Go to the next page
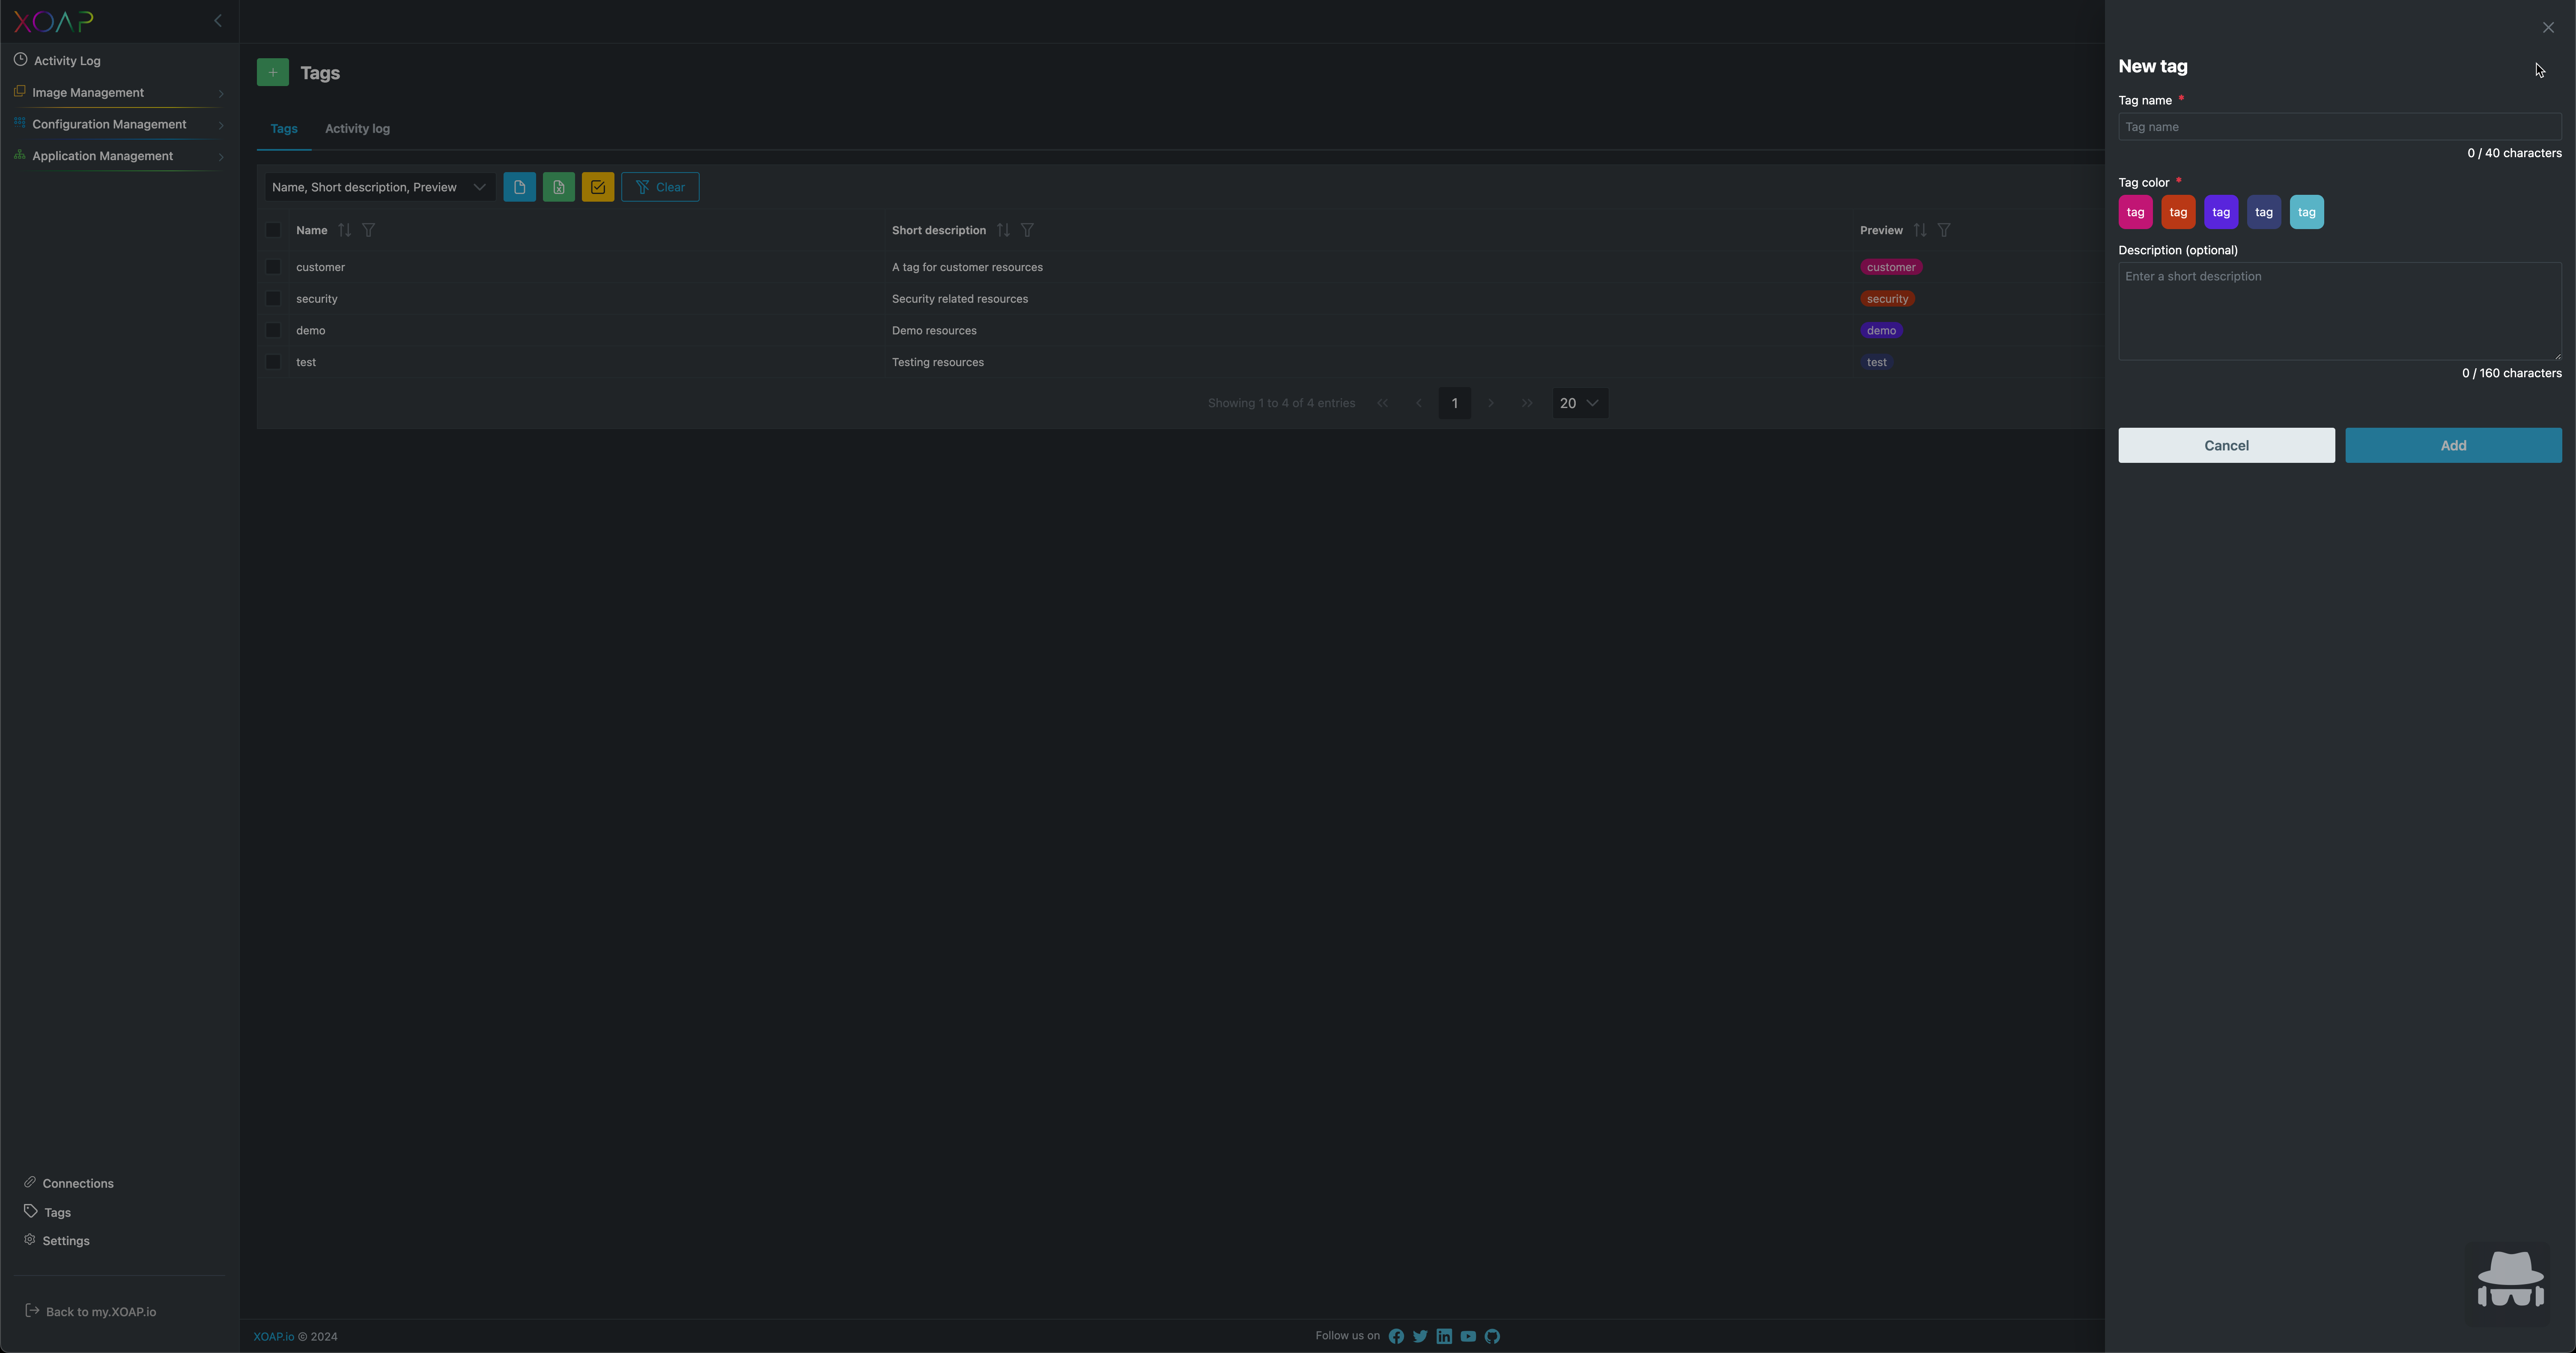The height and width of the screenshot is (1353, 2576). (x=1491, y=403)
